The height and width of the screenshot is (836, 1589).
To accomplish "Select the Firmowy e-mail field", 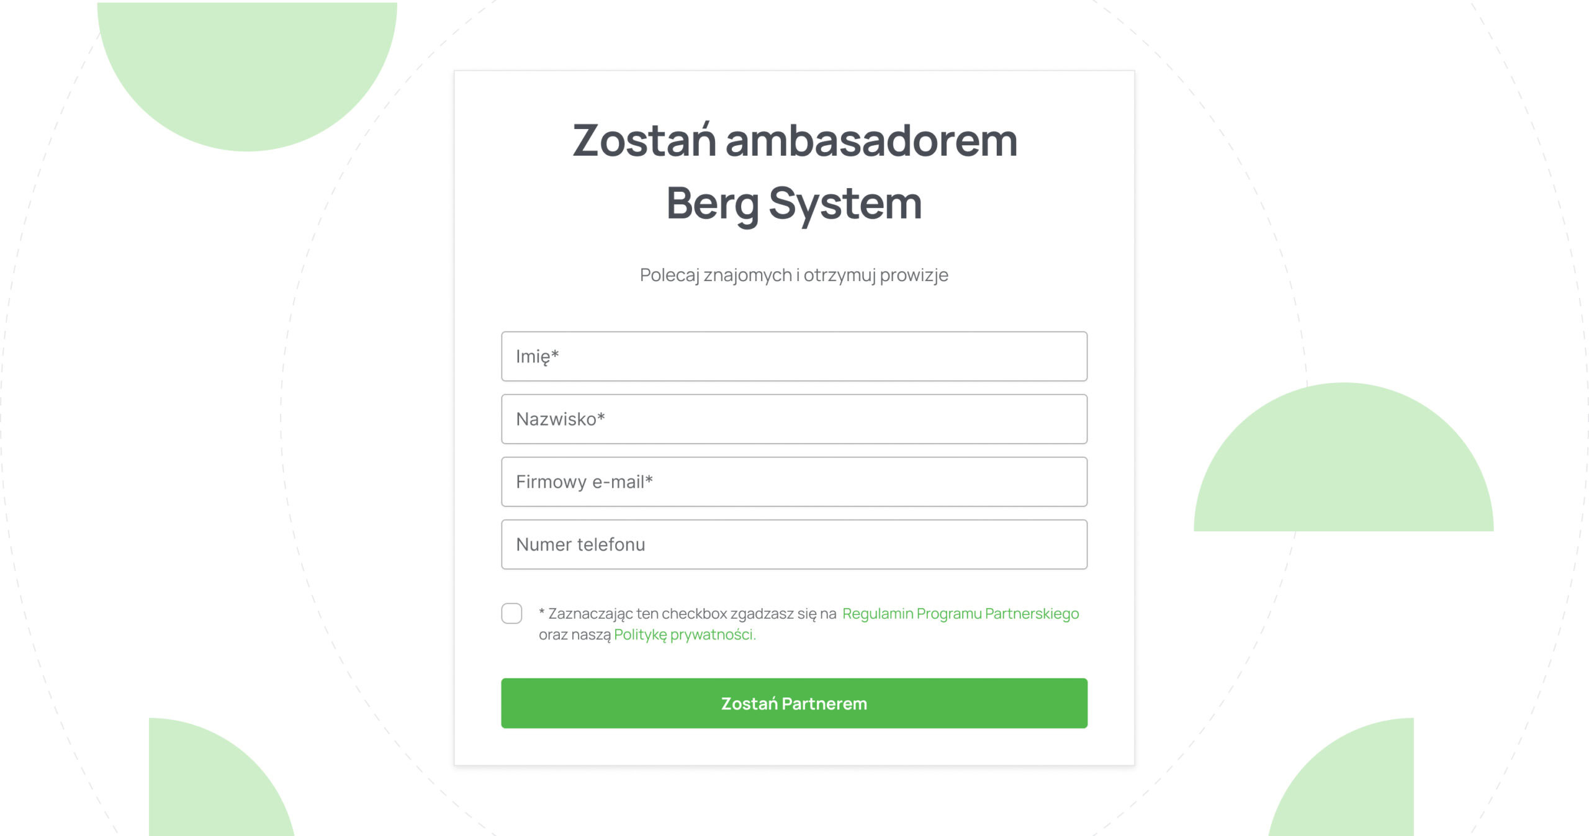I will pyautogui.click(x=793, y=482).
